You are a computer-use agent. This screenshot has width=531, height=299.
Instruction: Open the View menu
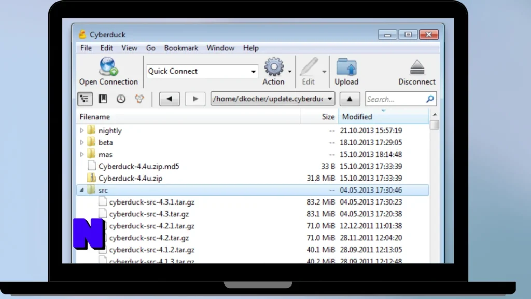129,48
